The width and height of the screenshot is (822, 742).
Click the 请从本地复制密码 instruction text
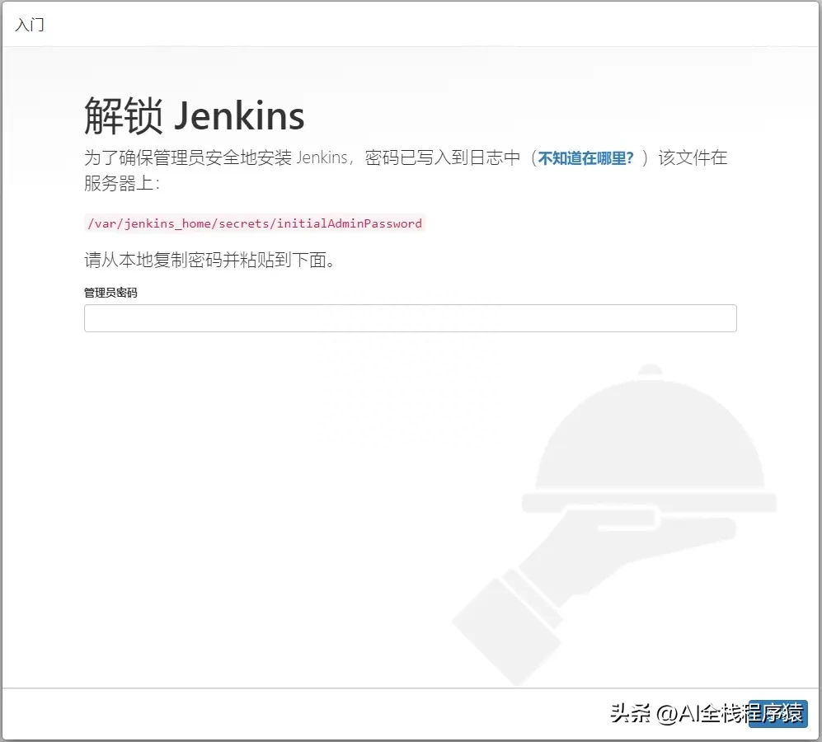click(210, 261)
